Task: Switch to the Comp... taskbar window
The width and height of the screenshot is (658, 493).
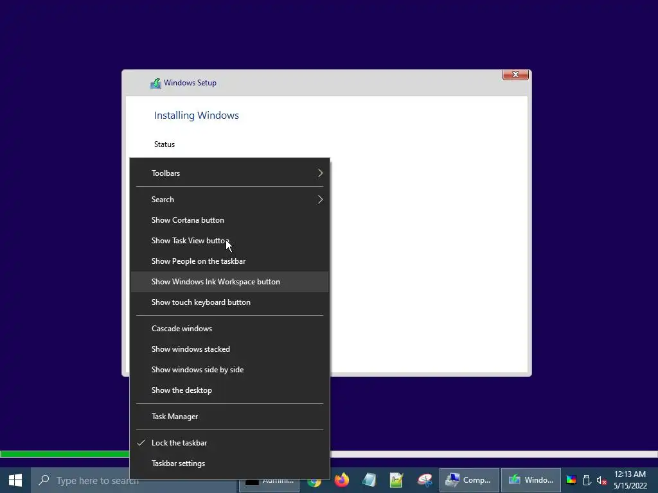Action: [x=469, y=480]
